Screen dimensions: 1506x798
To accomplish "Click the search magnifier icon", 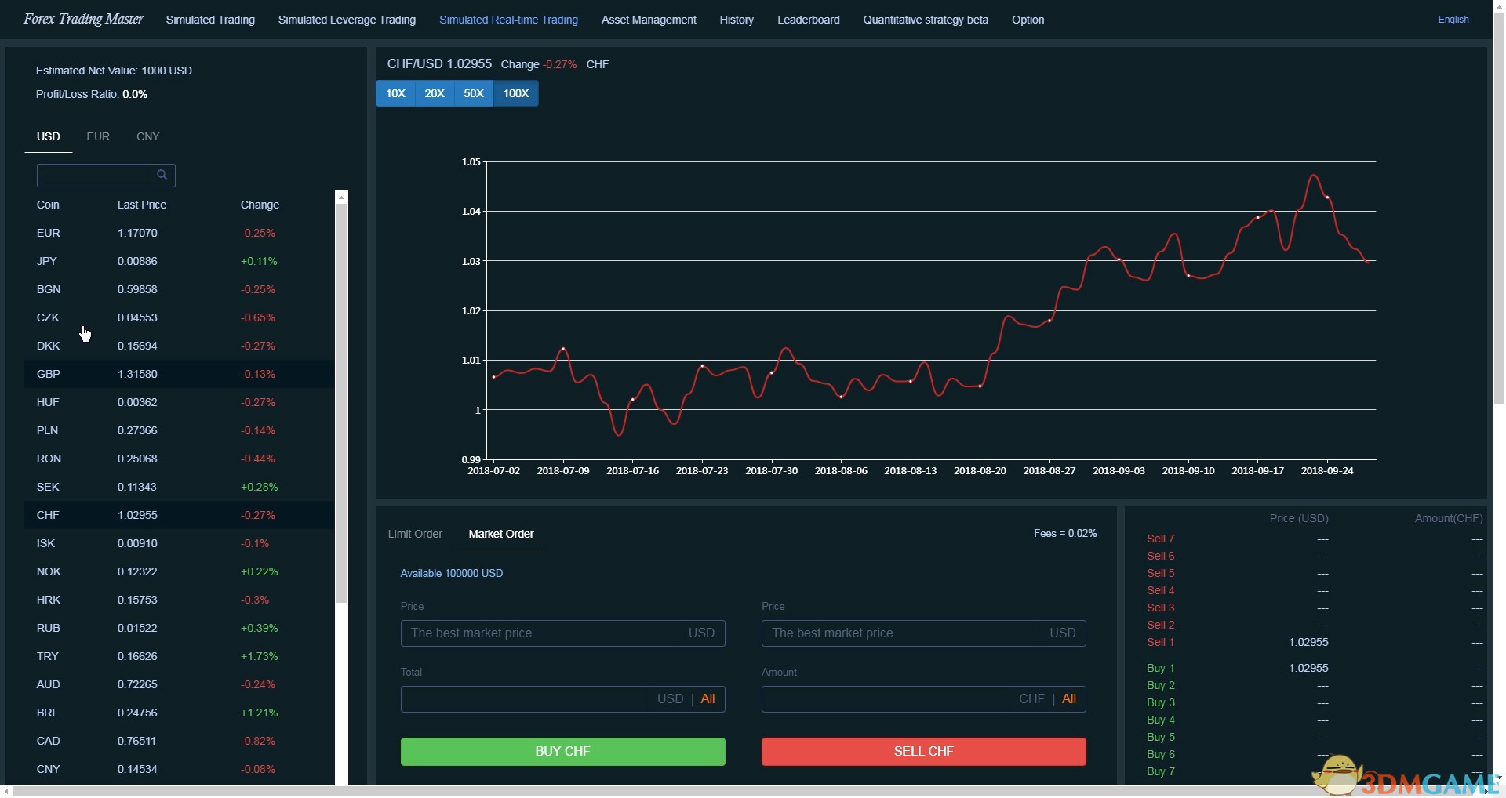I will pos(162,175).
